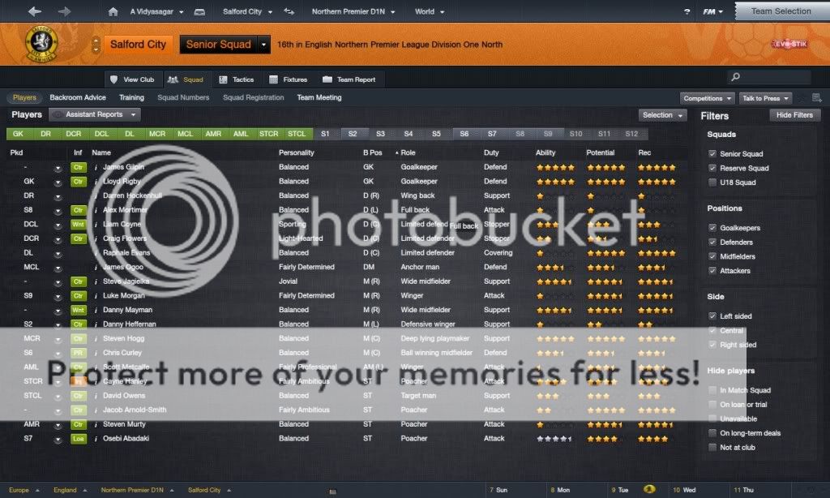Open the info icon for Steven Murty

(96, 424)
